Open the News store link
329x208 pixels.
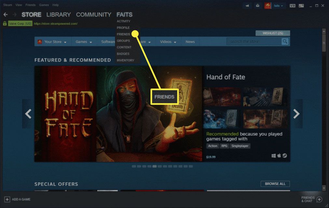click(x=190, y=42)
